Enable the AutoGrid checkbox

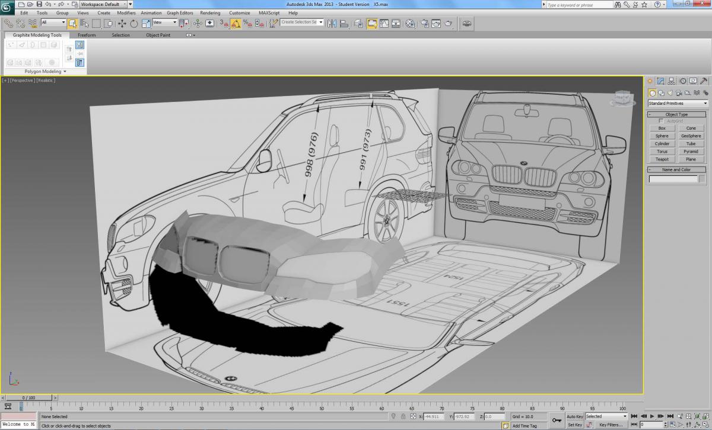(662, 121)
